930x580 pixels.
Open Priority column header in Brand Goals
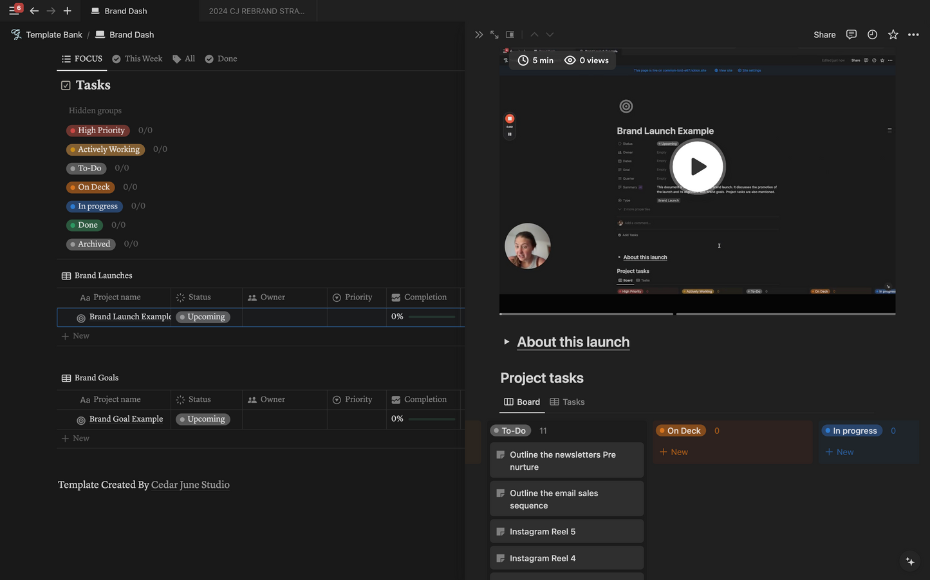(x=357, y=400)
